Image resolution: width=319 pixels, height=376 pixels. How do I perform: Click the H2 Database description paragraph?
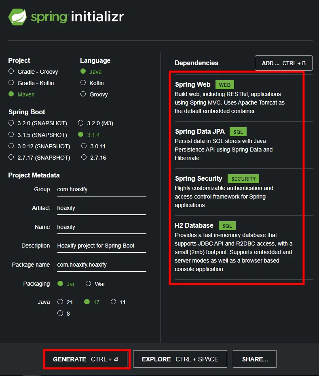tap(234, 252)
